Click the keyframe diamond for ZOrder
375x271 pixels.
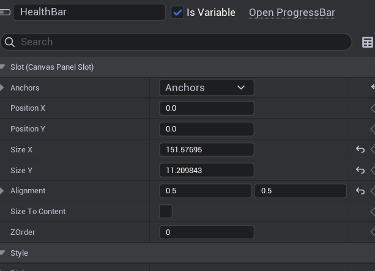click(373, 232)
